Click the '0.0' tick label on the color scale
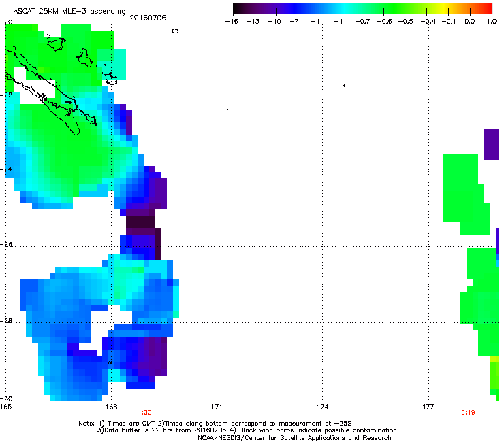504x442 pixels. pyautogui.click(x=470, y=22)
